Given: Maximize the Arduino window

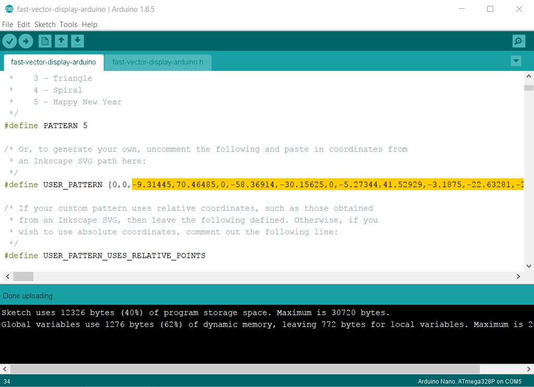Looking at the screenshot, I should click(490, 9).
